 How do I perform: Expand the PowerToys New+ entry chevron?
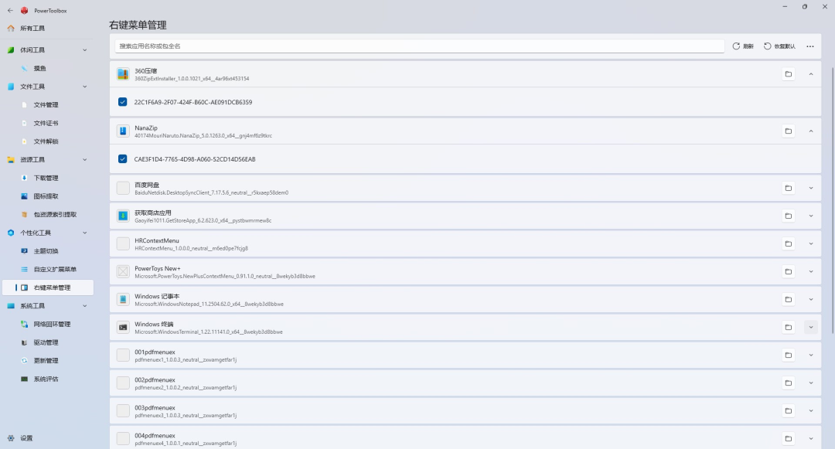pos(810,271)
